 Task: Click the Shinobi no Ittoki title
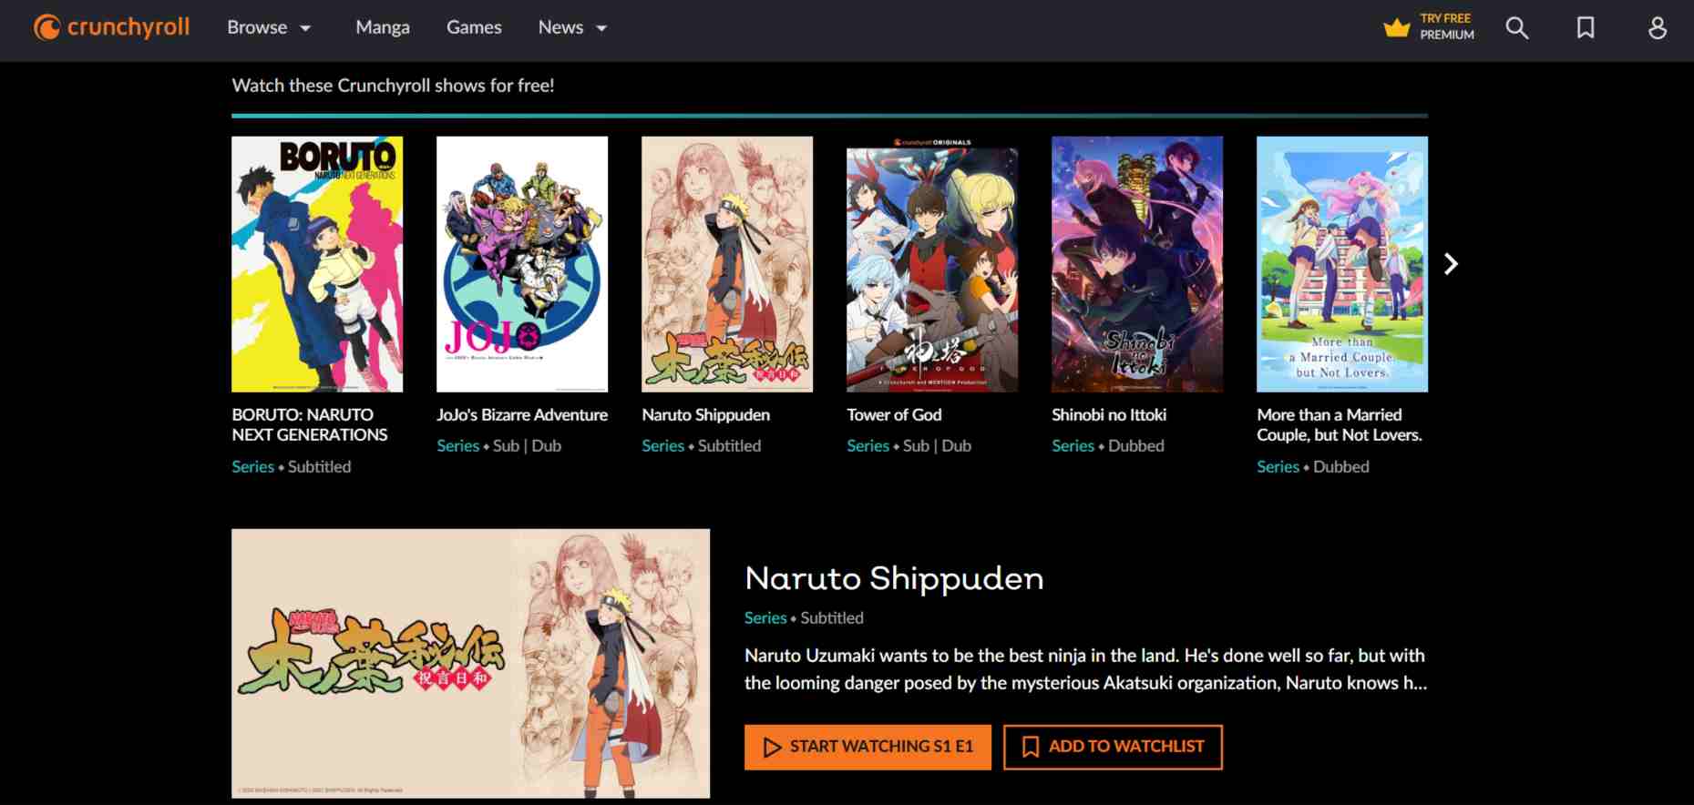click(x=1109, y=414)
